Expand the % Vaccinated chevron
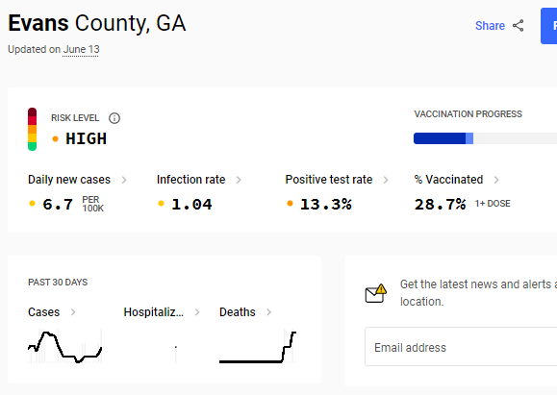This screenshot has height=395, width=557. (x=496, y=180)
